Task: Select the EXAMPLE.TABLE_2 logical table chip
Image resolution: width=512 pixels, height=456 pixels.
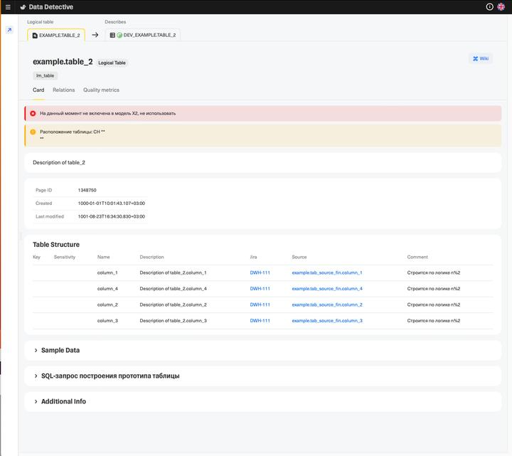Action: [56, 35]
